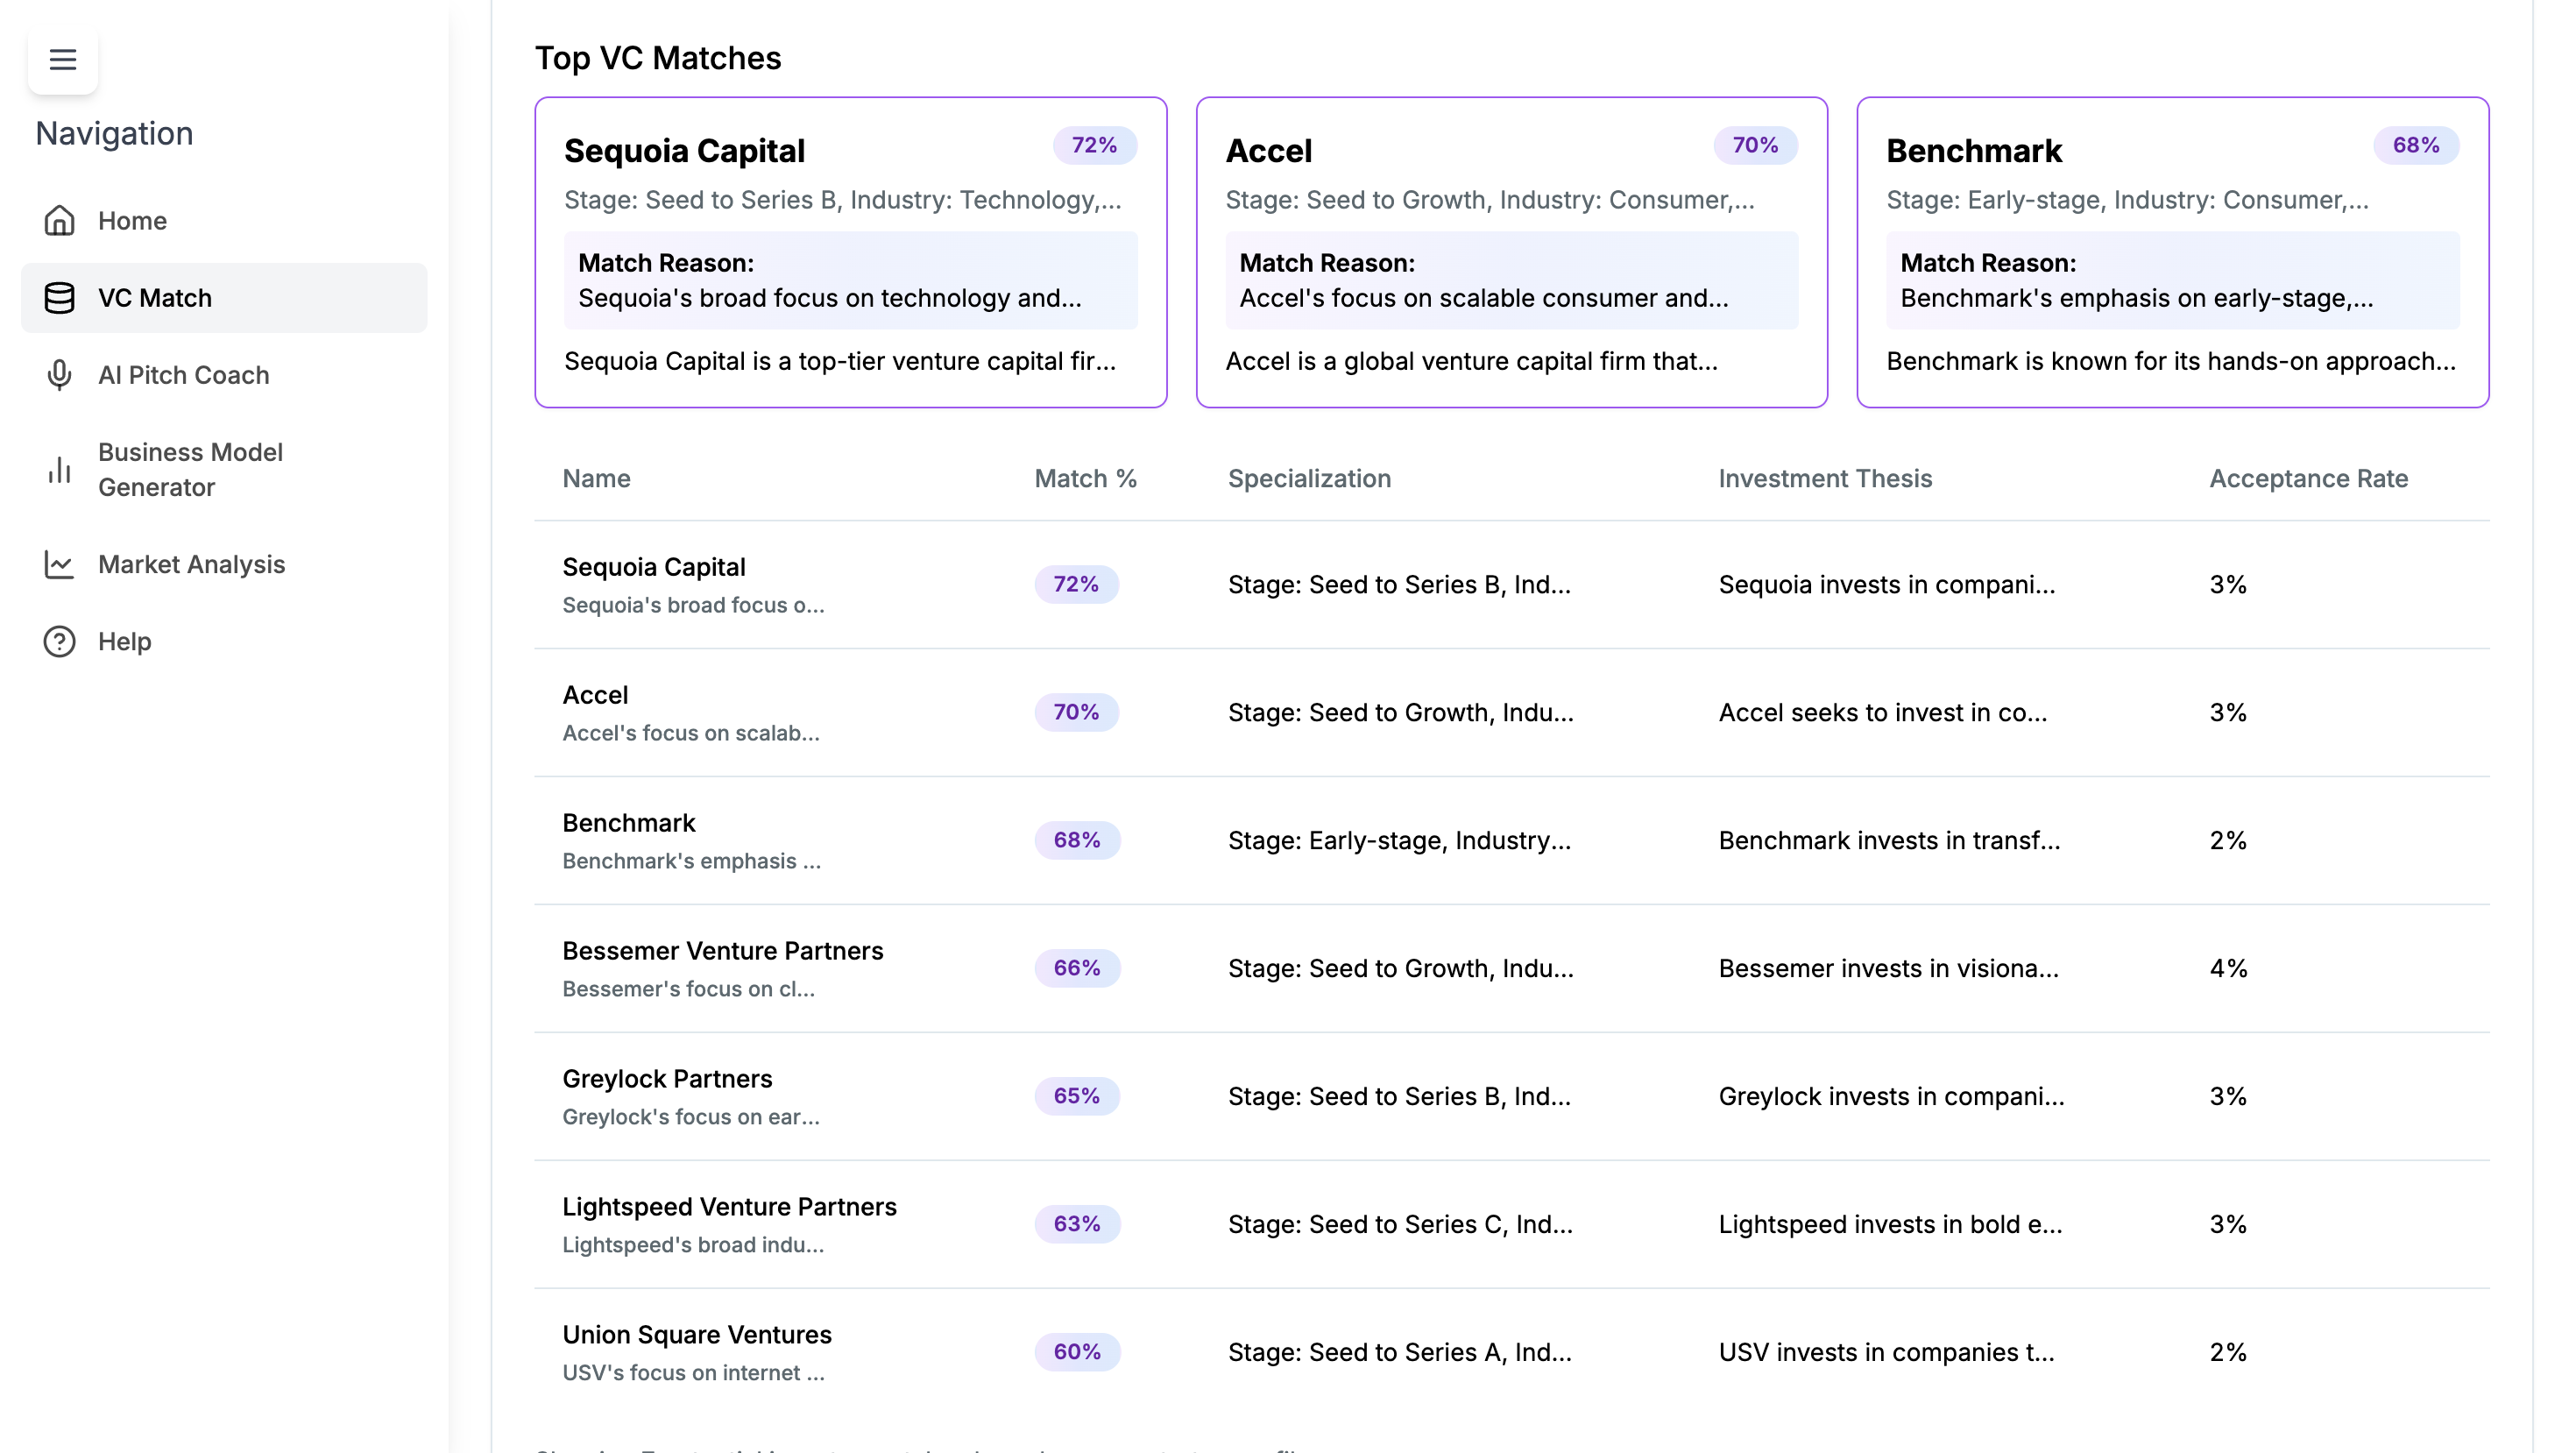Click the Top VC Matches heading
2576x1453 pixels.
pos(658,58)
